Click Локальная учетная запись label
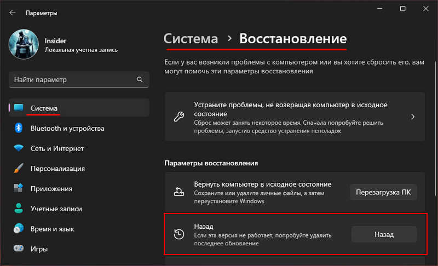This screenshot has width=438, height=266. pos(81,50)
